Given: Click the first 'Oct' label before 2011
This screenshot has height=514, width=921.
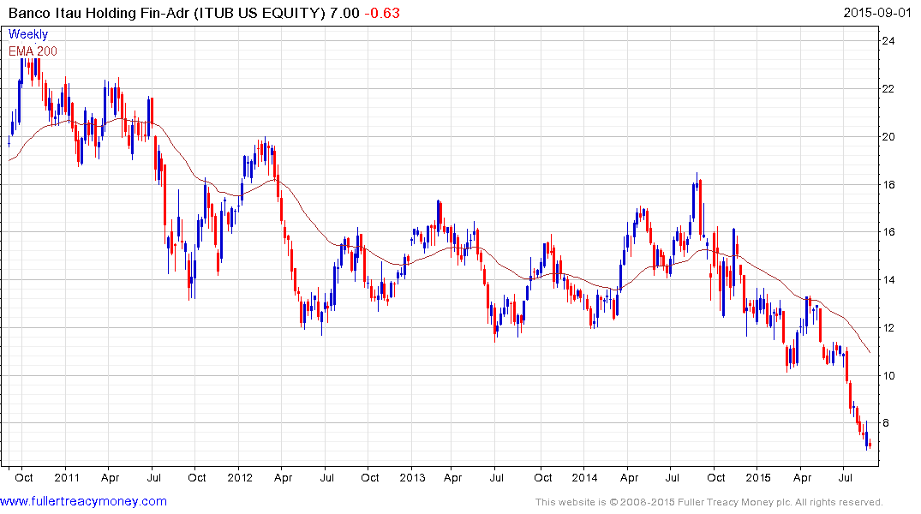Looking at the screenshot, I should coord(24,477).
